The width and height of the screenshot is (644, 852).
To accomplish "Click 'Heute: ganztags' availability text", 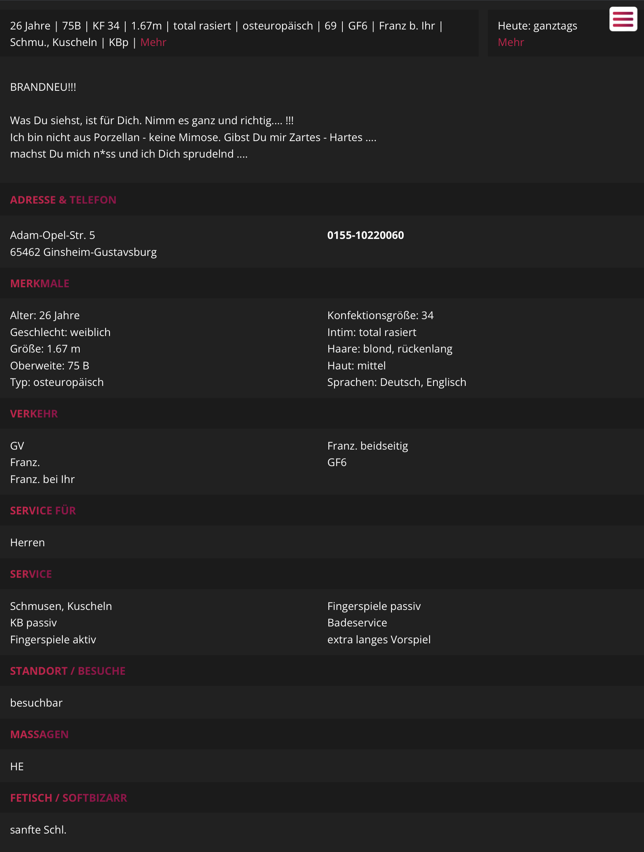I will tap(537, 26).
